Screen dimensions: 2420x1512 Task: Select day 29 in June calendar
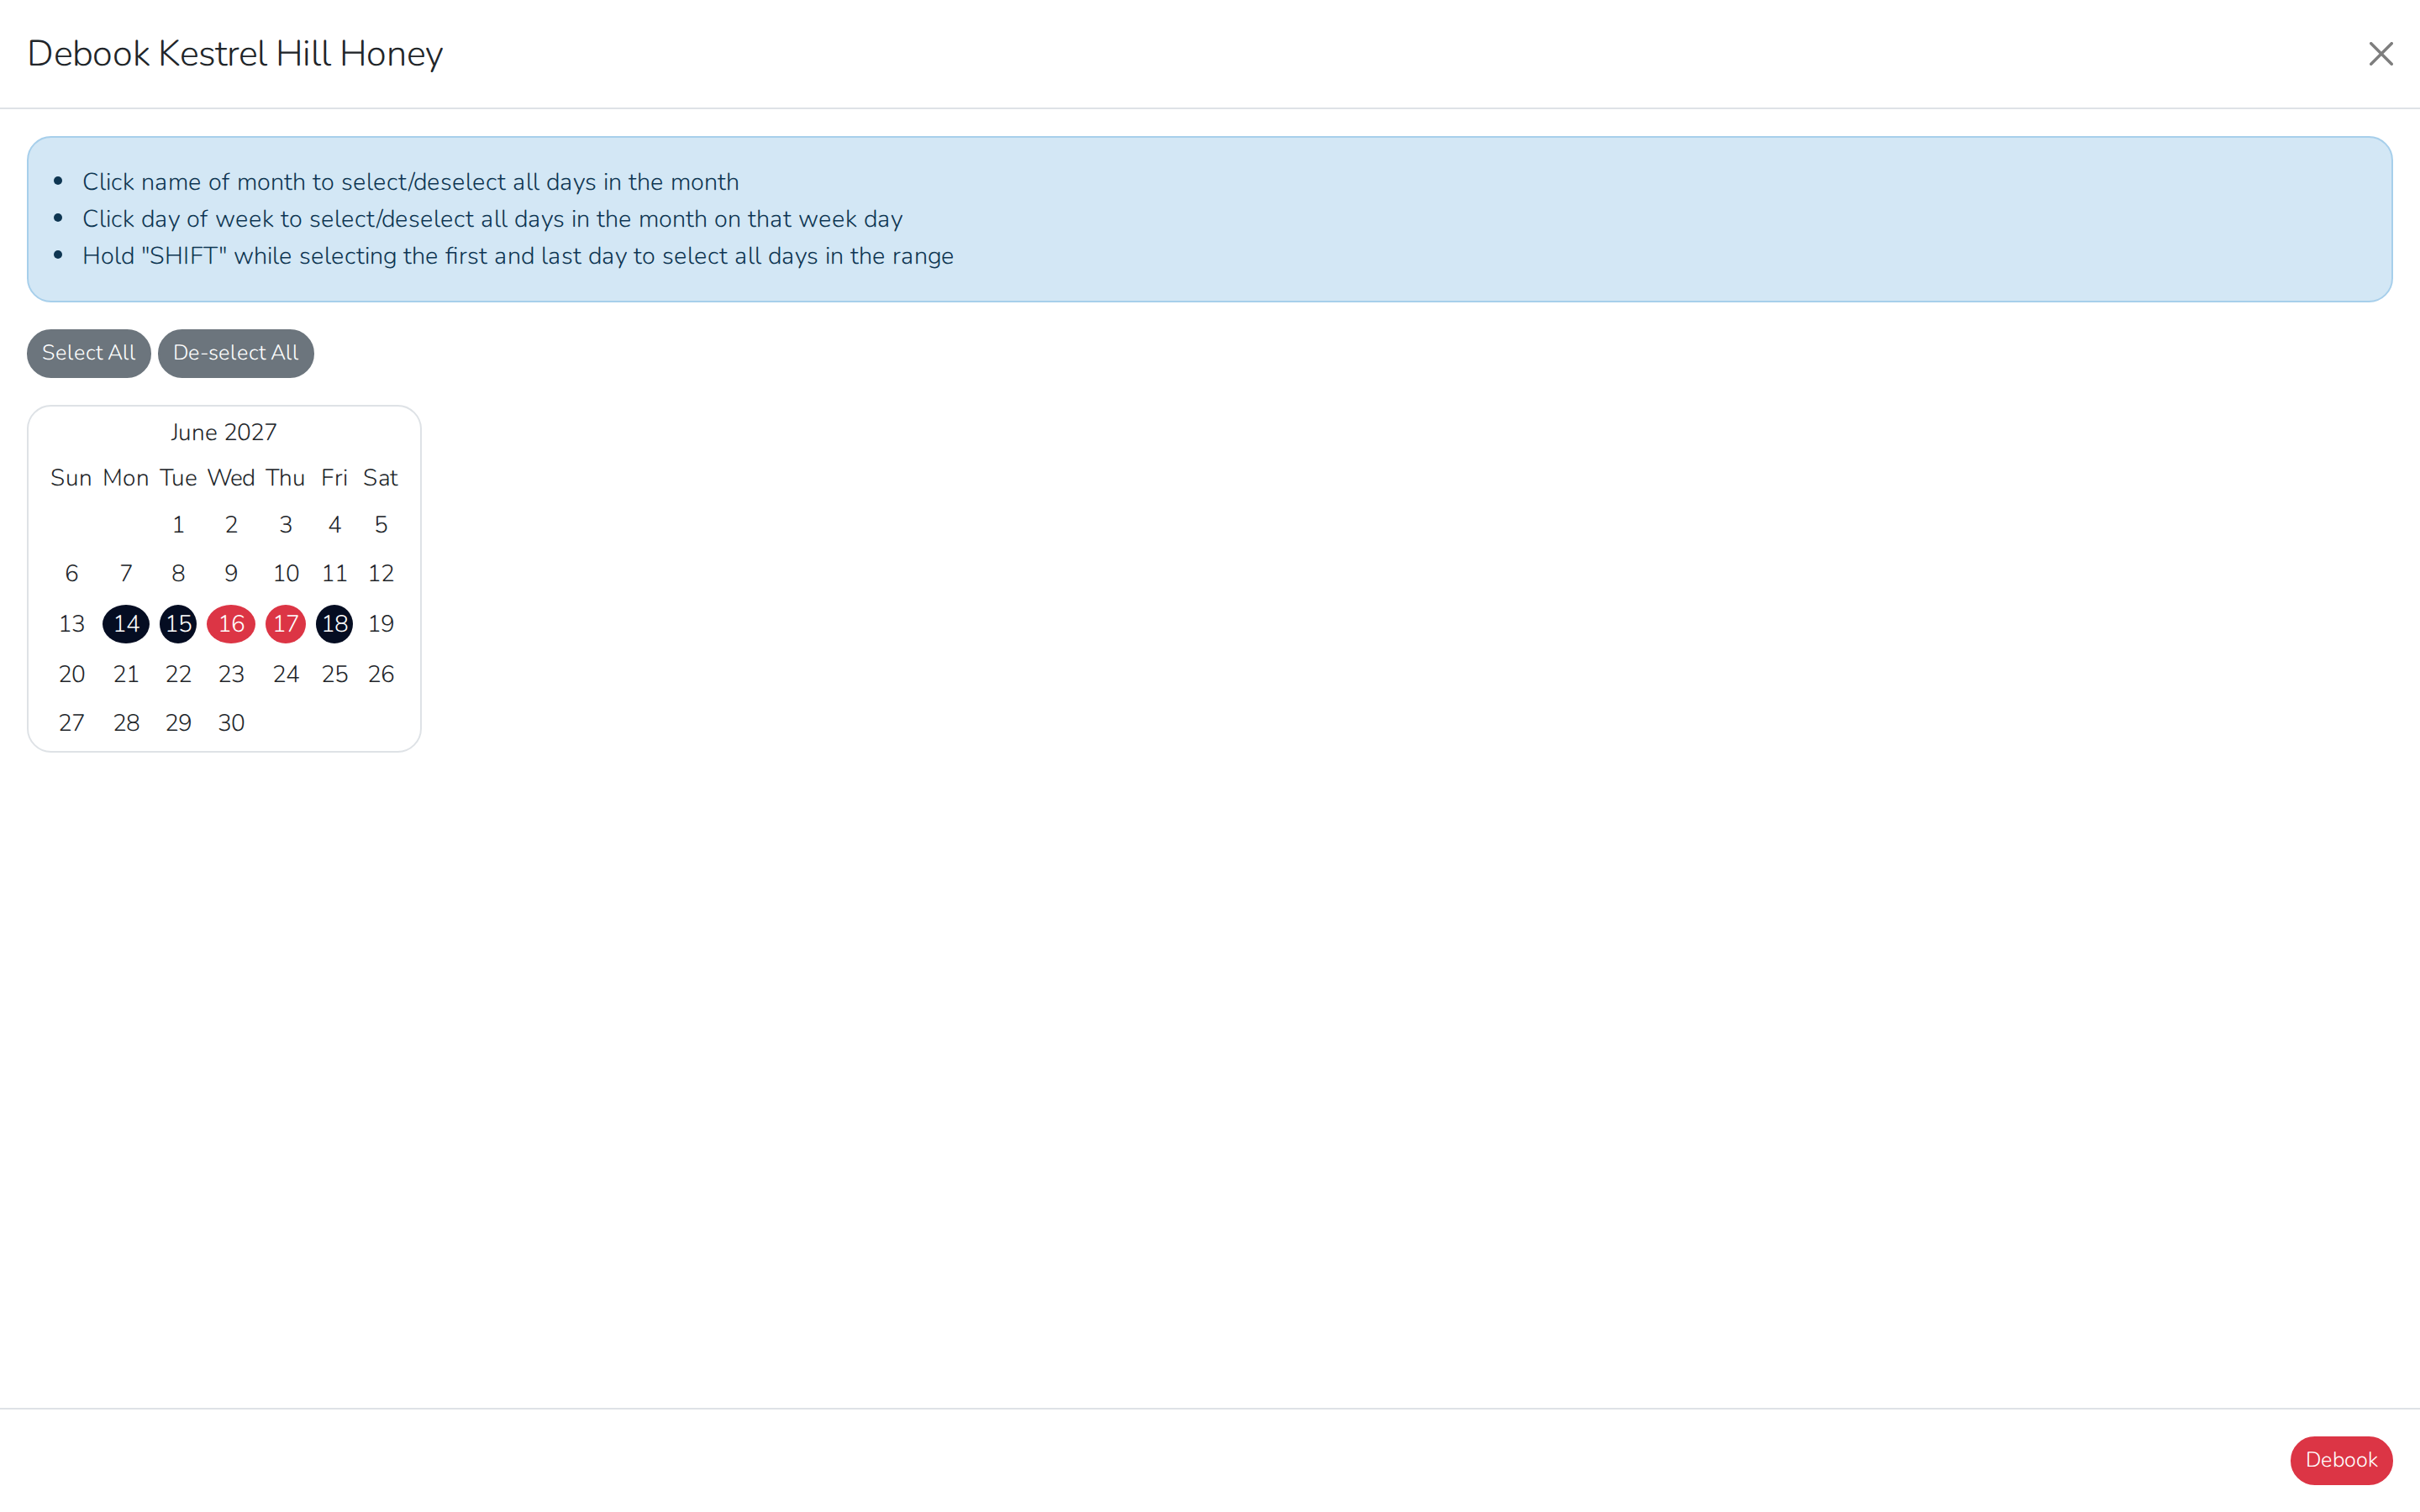[178, 723]
